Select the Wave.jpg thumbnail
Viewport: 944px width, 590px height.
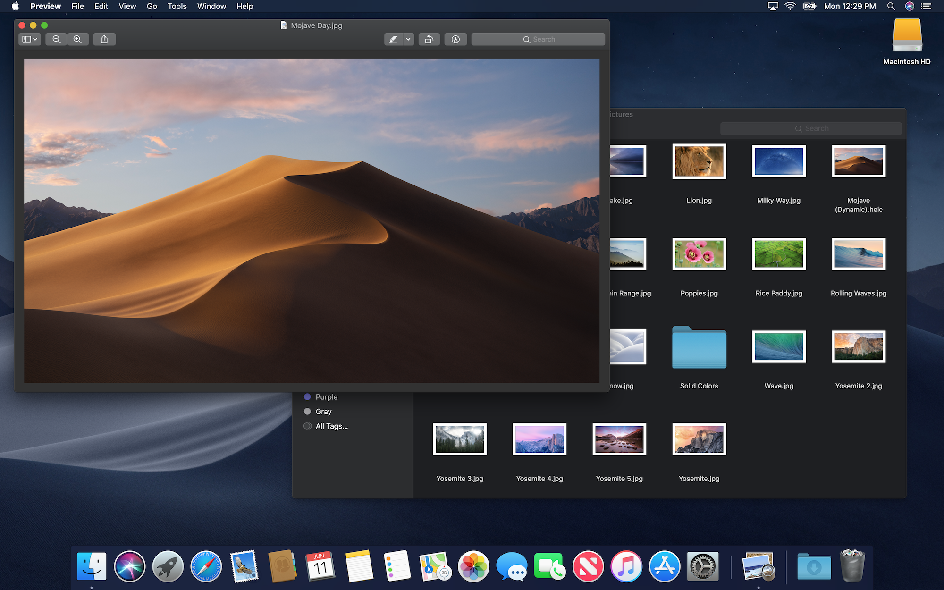[x=779, y=346]
